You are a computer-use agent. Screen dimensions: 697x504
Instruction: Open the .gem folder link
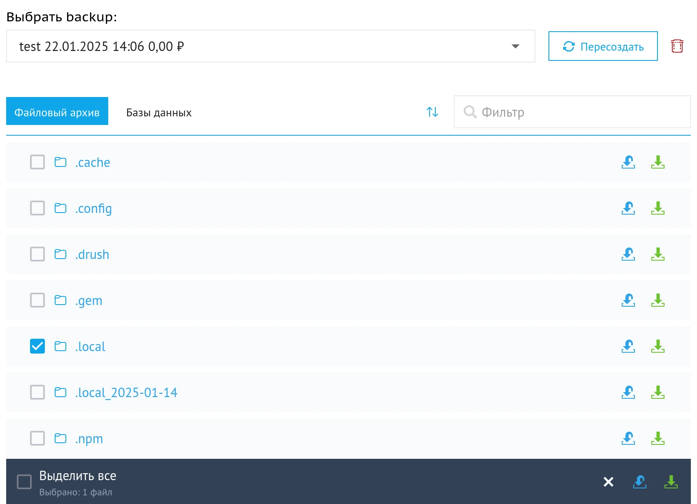point(88,301)
